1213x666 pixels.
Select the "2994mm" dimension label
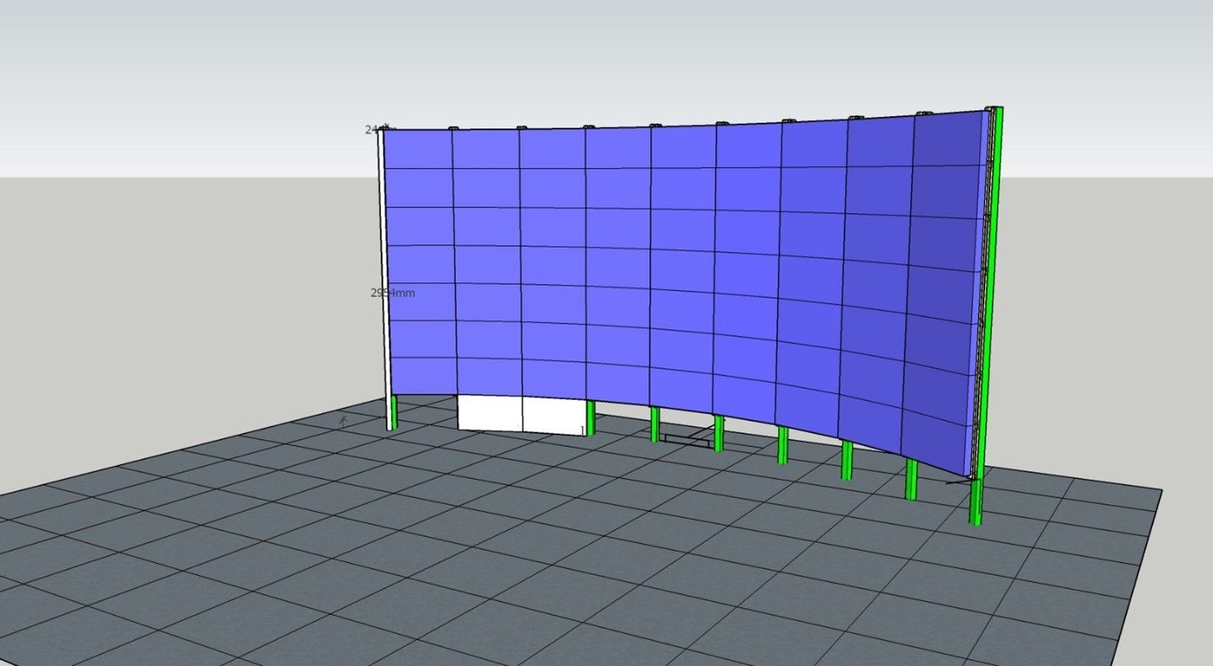[393, 292]
